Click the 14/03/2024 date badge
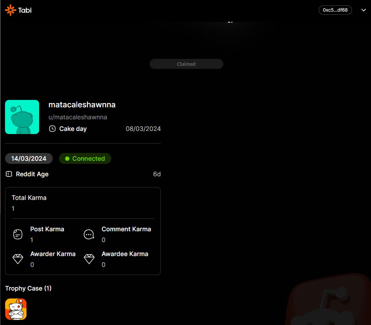 pyautogui.click(x=29, y=158)
